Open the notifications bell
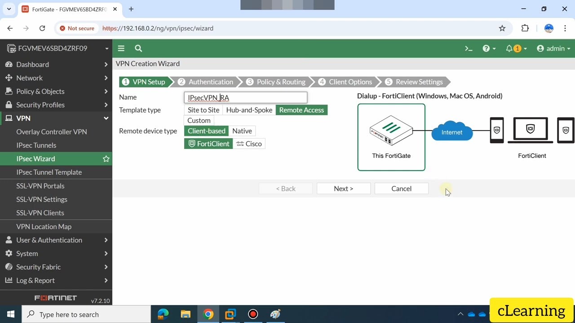The width and height of the screenshot is (575, 323). pyautogui.click(x=516, y=48)
